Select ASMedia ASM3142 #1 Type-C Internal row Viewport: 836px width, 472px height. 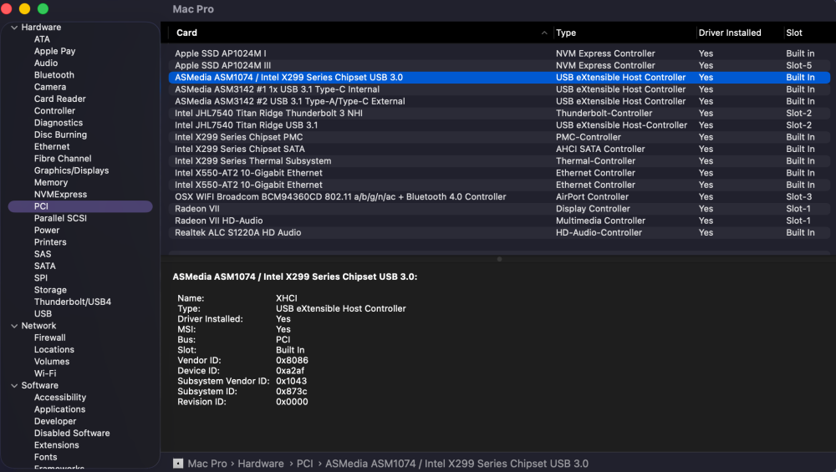[499, 89]
